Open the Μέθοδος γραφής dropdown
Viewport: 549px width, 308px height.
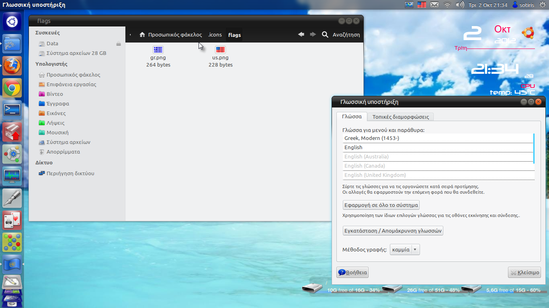(405, 249)
